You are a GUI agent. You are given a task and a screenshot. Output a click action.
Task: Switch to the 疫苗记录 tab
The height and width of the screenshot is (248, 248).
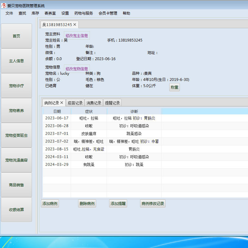click(x=75, y=103)
